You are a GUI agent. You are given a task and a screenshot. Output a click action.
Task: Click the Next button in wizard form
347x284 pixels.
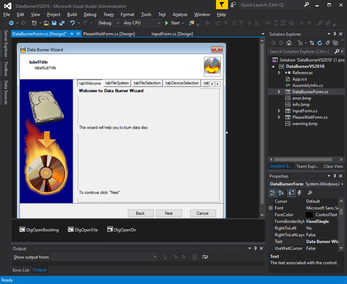pos(169,213)
